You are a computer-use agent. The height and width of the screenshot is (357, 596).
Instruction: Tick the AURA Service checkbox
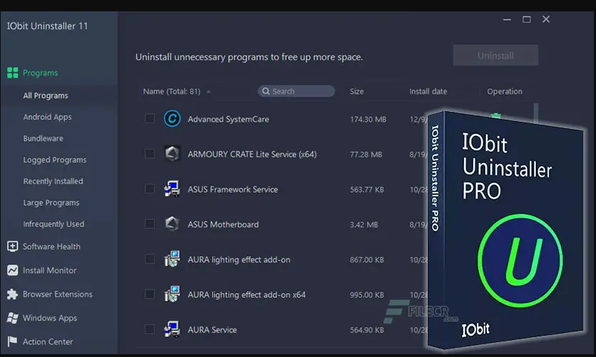(150, 329)
